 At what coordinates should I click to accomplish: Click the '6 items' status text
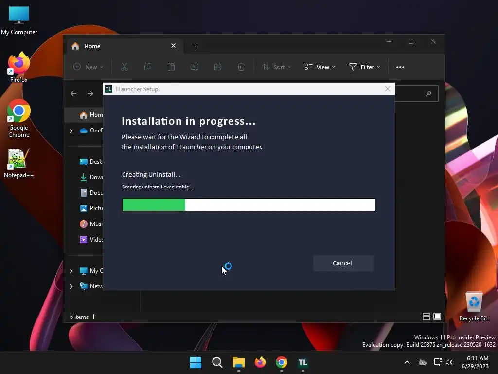(79, 317)
